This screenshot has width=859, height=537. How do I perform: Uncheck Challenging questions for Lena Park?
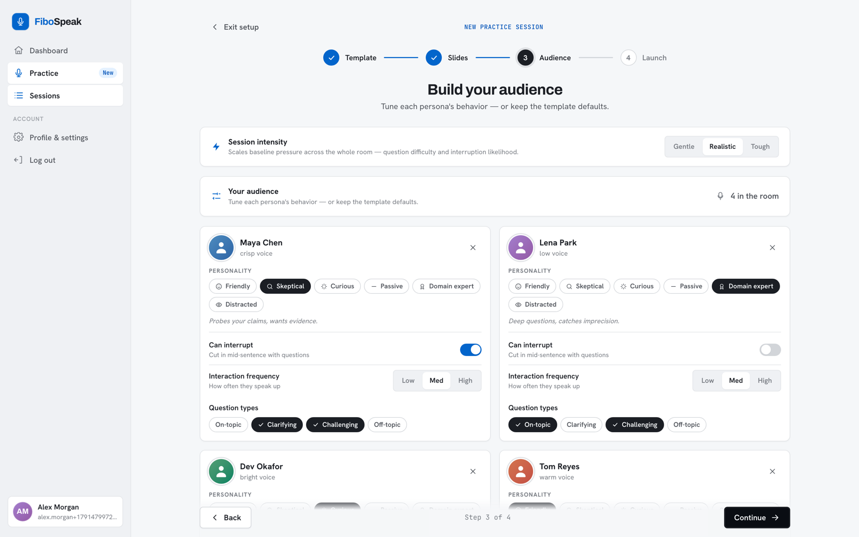(635, 425)
